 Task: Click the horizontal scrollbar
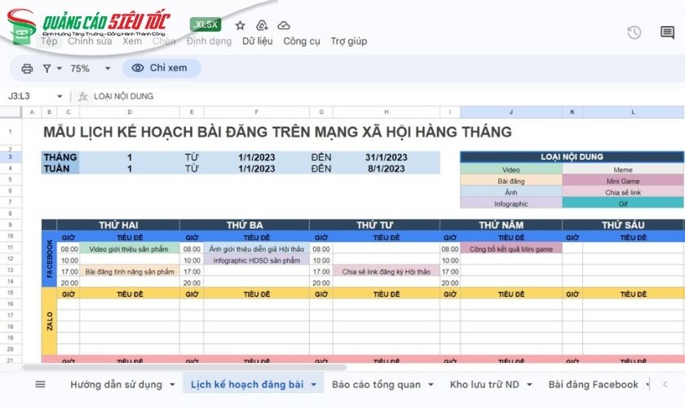tap(184, 367)
